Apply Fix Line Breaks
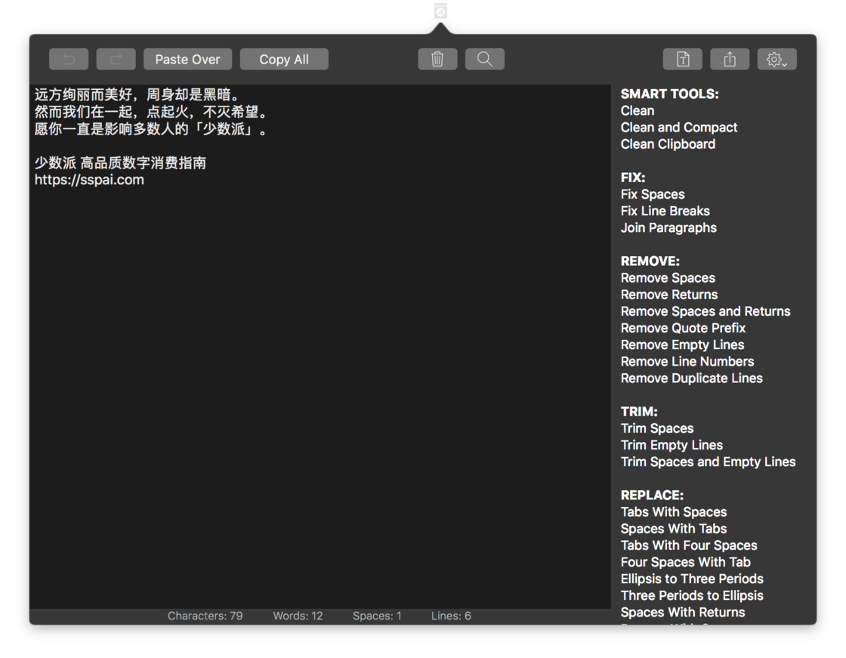 click(x=665, y=211)
